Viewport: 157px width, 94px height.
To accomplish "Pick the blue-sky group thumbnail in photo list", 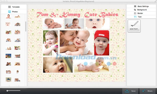I will (x=8, y=56).
